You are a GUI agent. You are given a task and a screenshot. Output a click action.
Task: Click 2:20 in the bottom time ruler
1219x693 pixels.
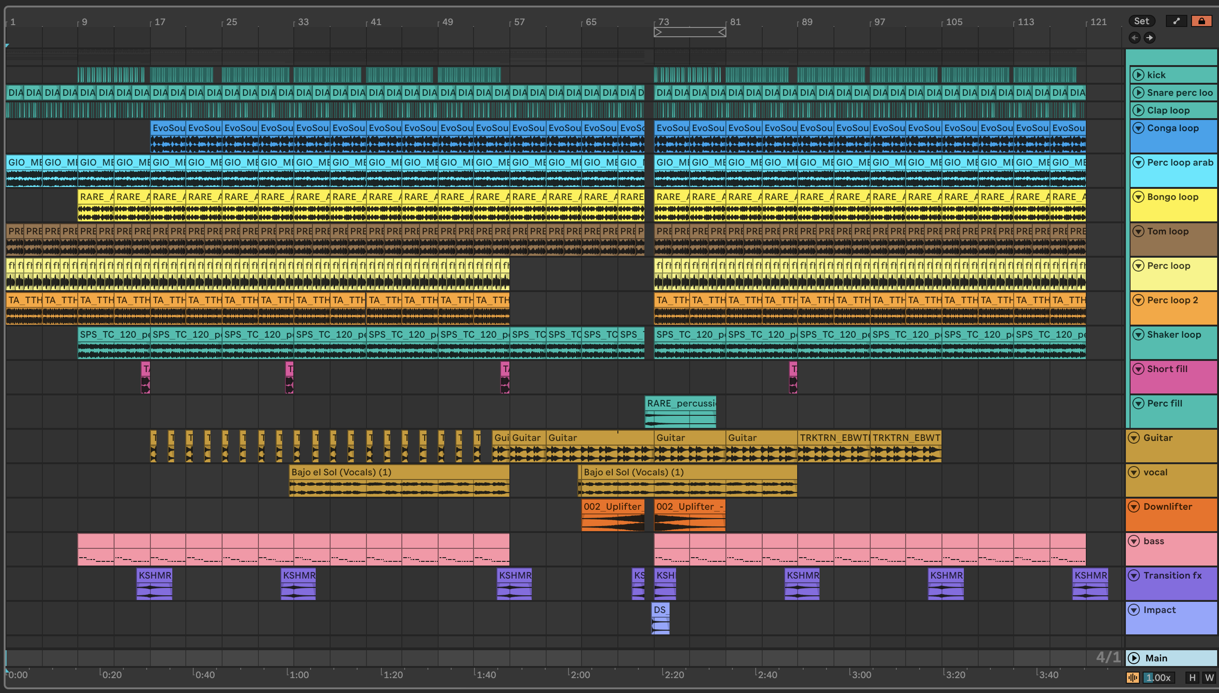(x=674, y=674)
